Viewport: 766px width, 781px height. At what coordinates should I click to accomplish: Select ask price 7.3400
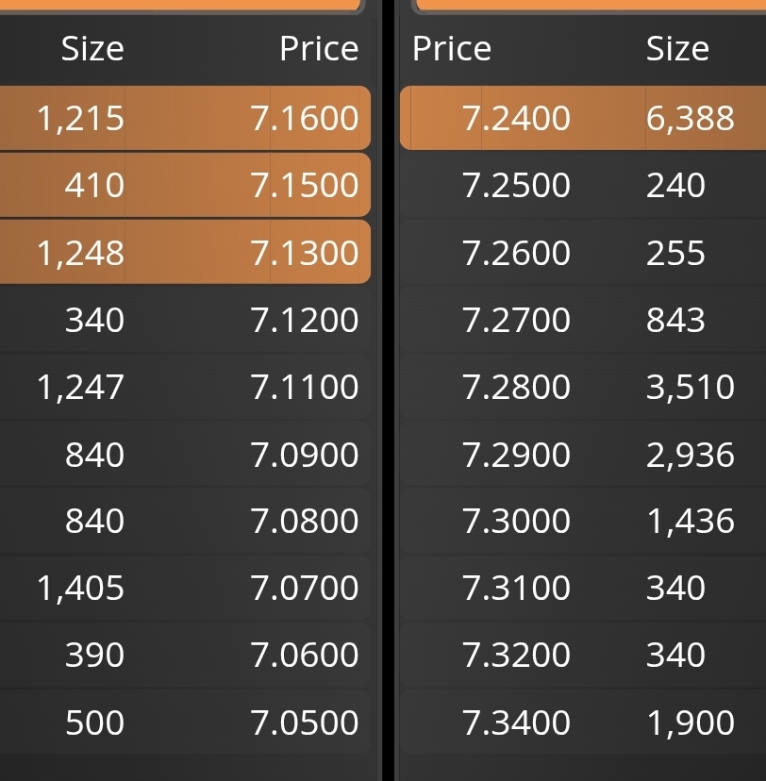(516, 723)
